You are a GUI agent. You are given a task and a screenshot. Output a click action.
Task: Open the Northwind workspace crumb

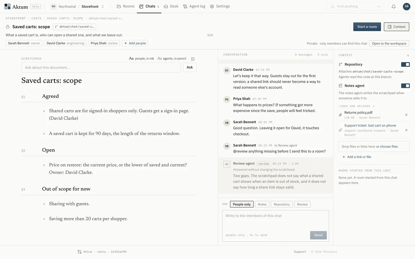coord(63,6)
